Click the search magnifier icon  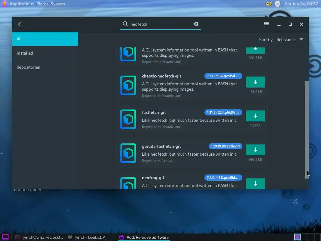125,24
